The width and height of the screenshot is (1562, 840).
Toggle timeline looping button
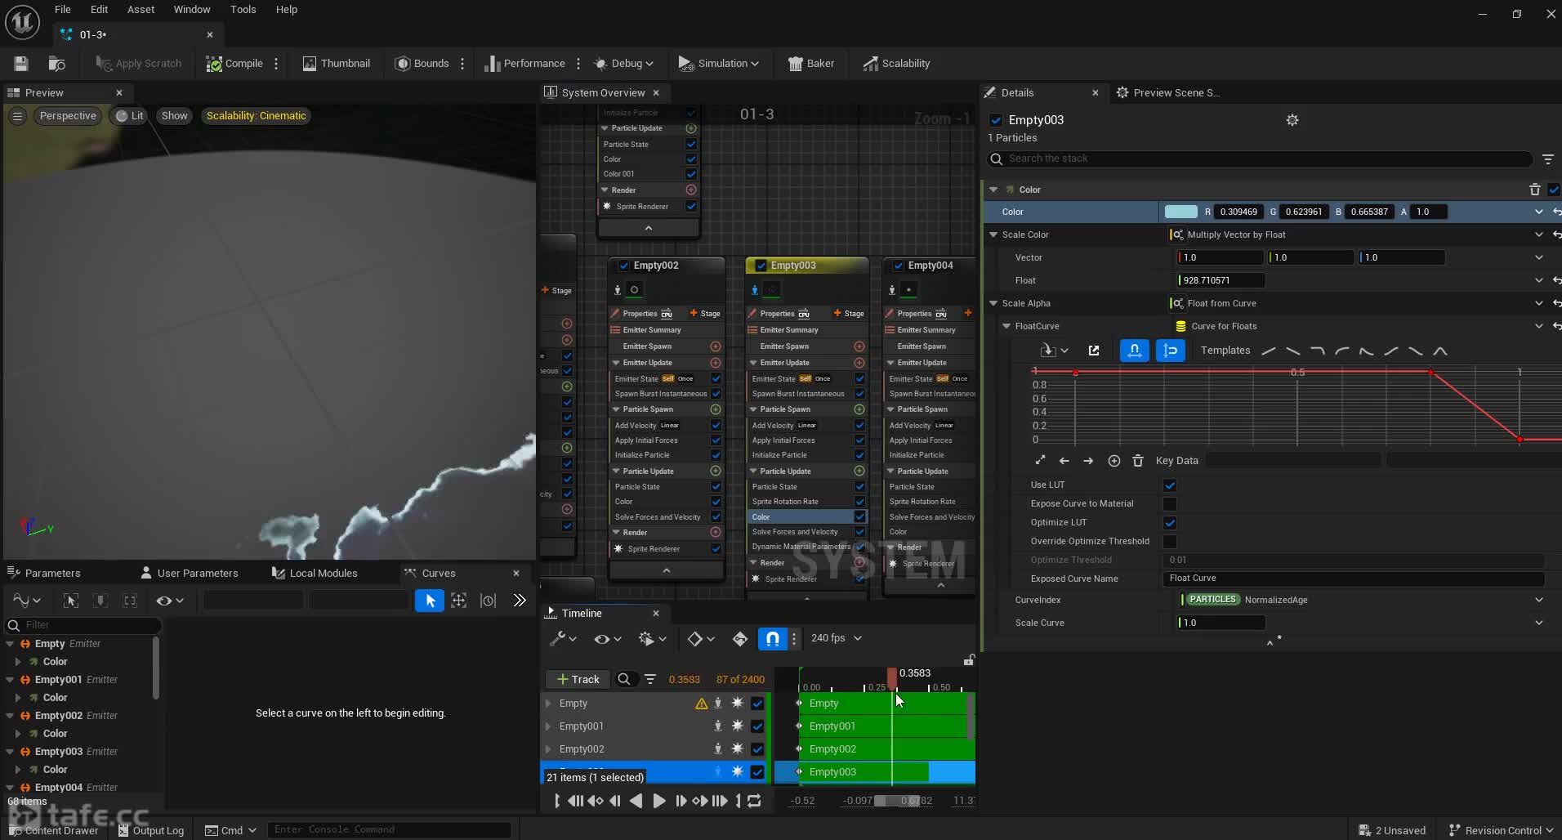754,802
